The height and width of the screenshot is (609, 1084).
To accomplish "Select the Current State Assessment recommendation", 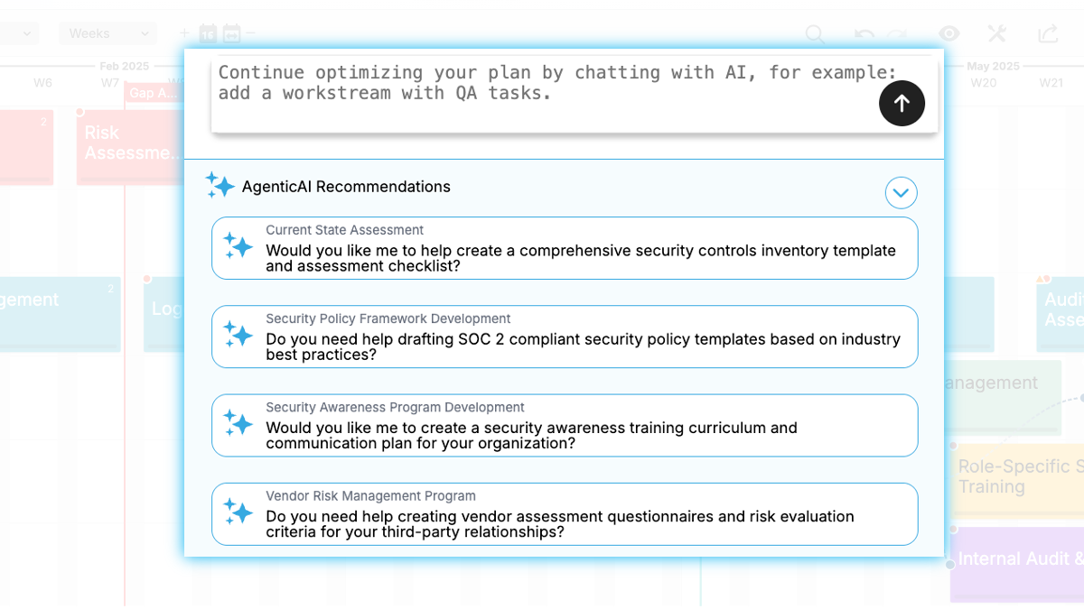I will coord(565,248).
